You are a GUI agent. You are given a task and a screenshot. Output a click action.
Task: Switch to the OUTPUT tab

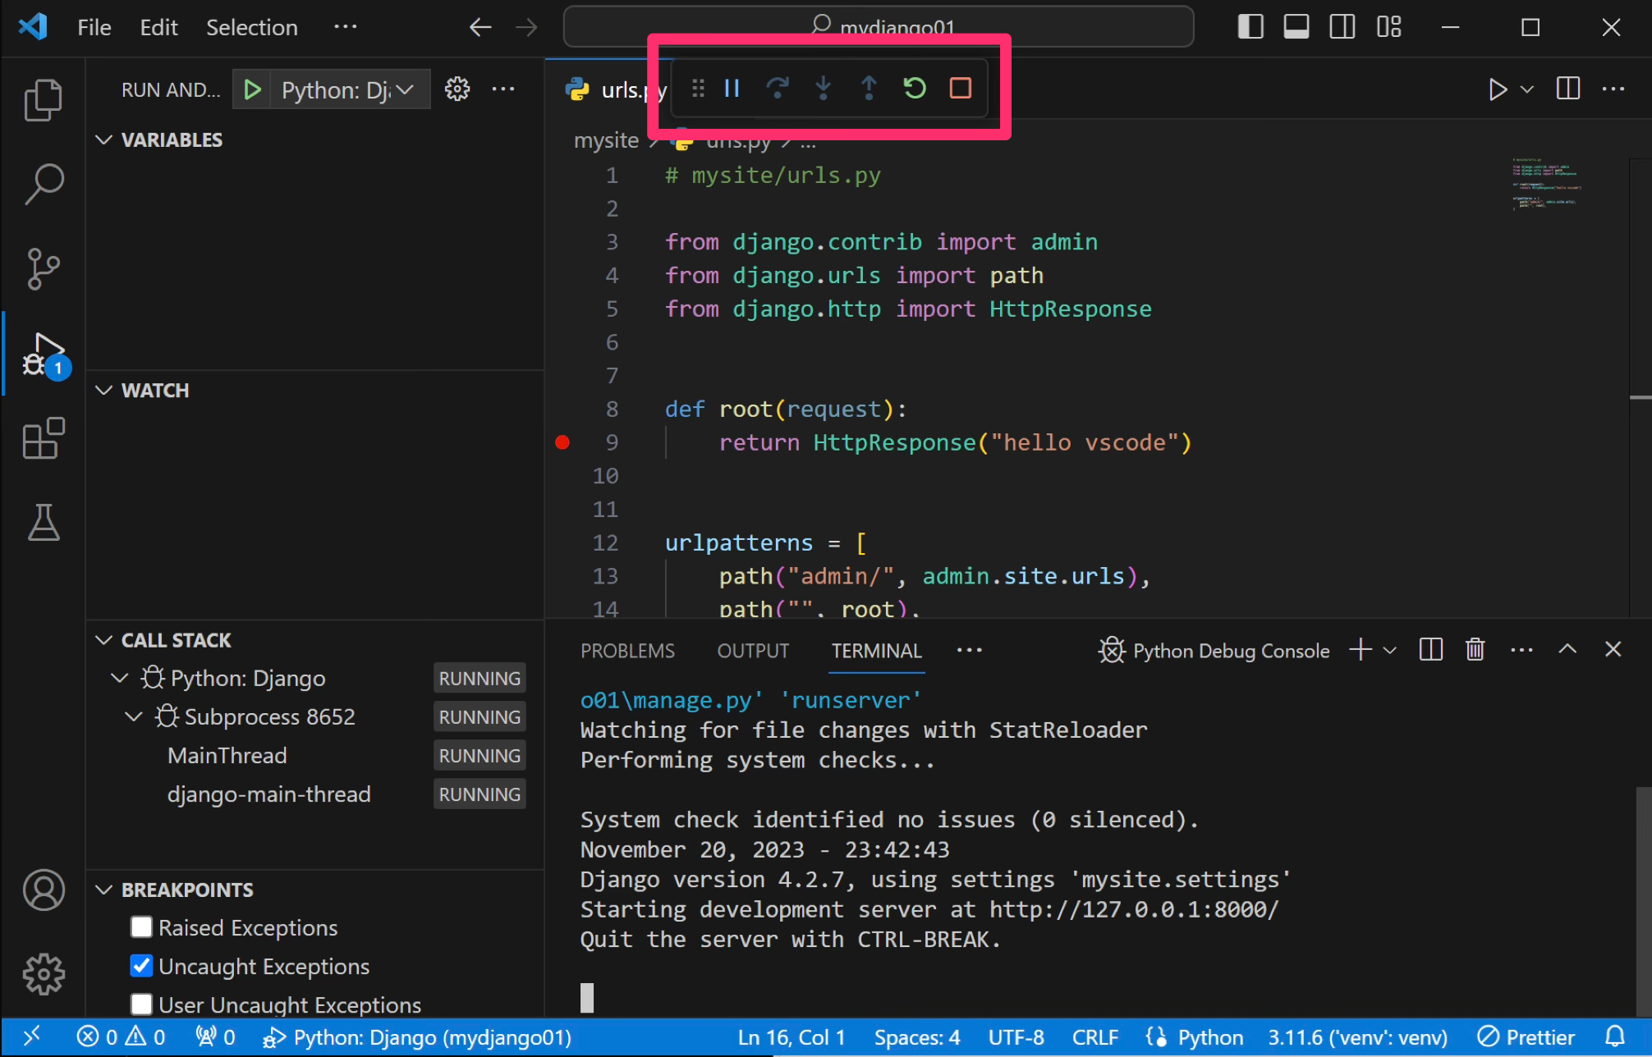point(752,650)
